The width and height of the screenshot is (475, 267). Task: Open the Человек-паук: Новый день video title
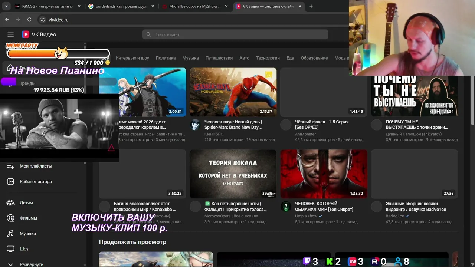(x=233, y=125)
